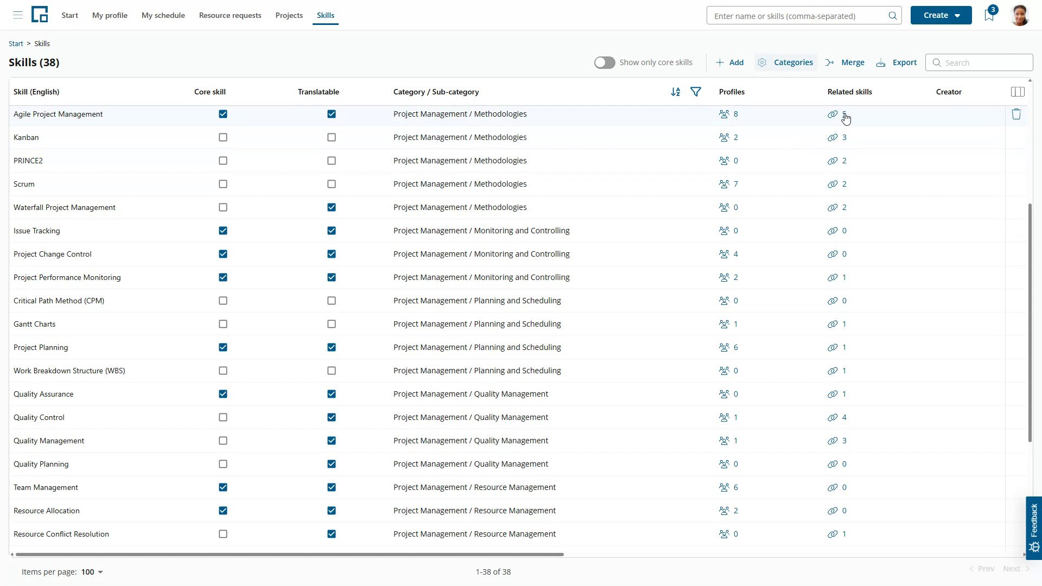This screenshot has height=586, width=1042.
Task: Open the hamburger navigation menu
Action: point(18,15)
